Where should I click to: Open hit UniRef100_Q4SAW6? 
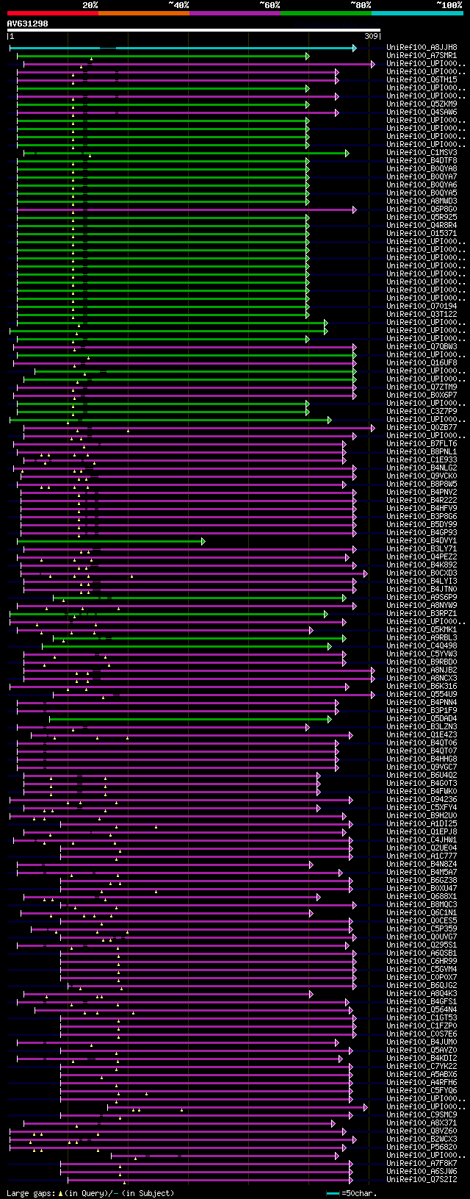point(422,112)
